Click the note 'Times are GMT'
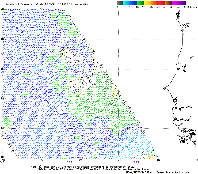Viewport: 198px width, 174px height. click(x=52, y=167)
